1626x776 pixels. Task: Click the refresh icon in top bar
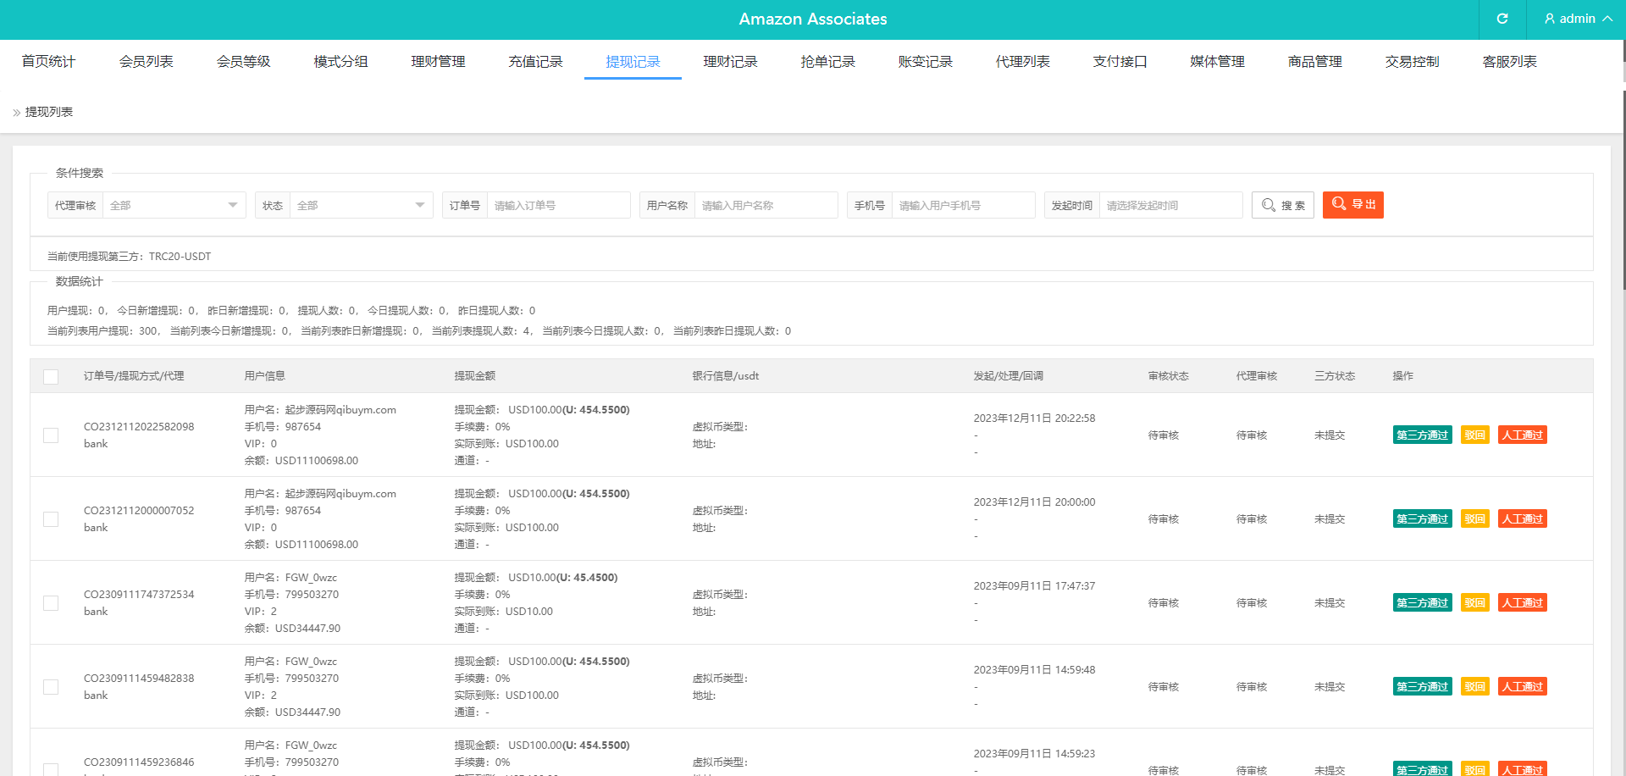click(1502, 19)
